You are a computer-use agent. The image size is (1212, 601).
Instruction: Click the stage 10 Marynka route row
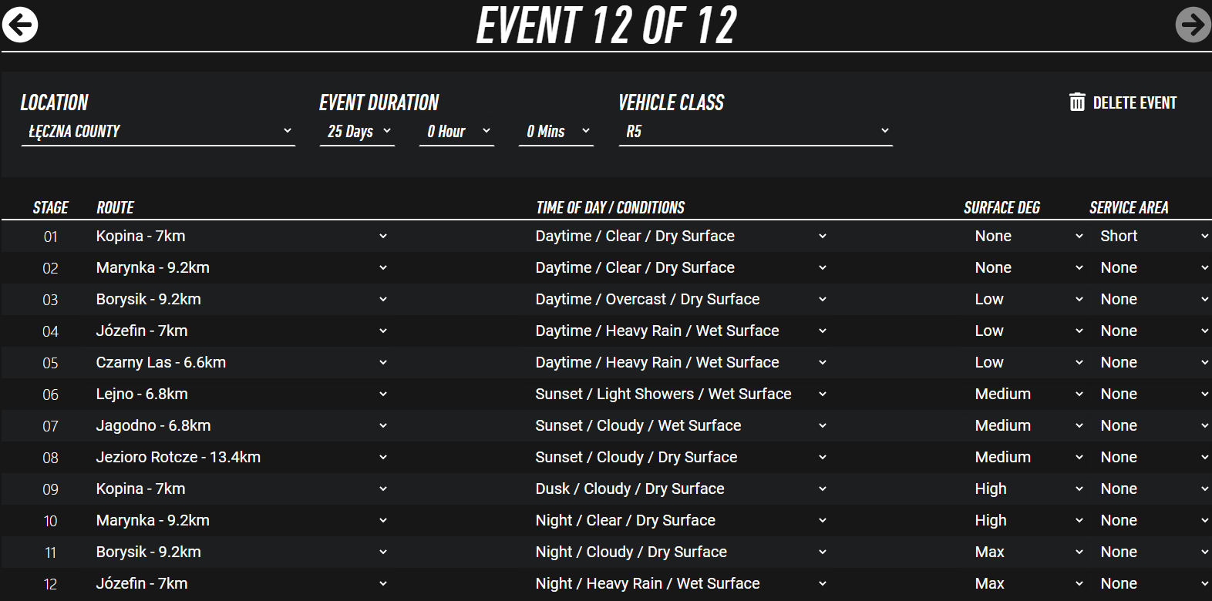pos(241,521)
